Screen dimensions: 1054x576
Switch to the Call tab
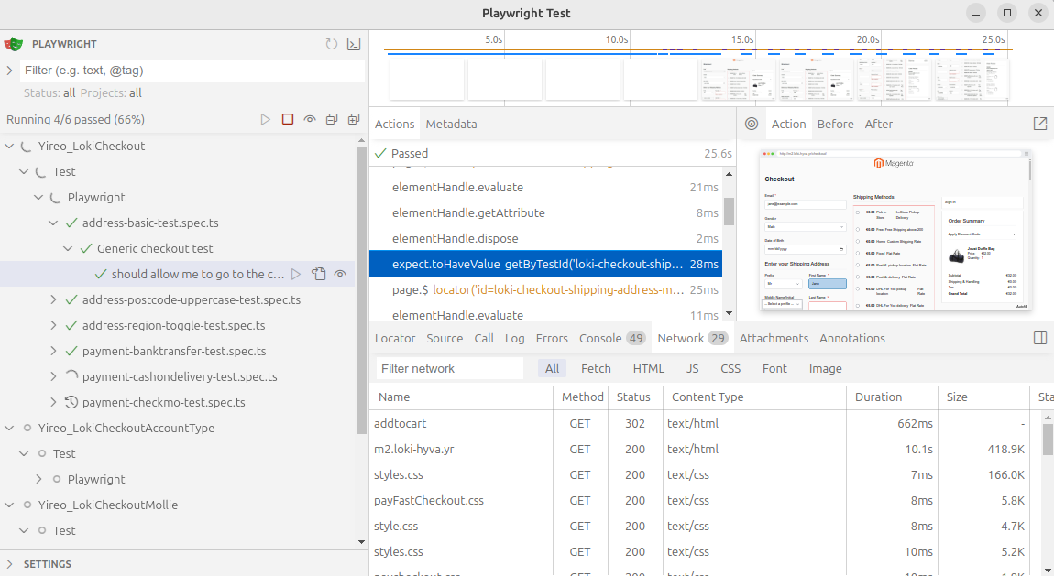pos(484,338)
